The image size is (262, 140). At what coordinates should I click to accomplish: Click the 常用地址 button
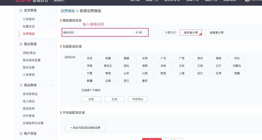pos(138,99)
